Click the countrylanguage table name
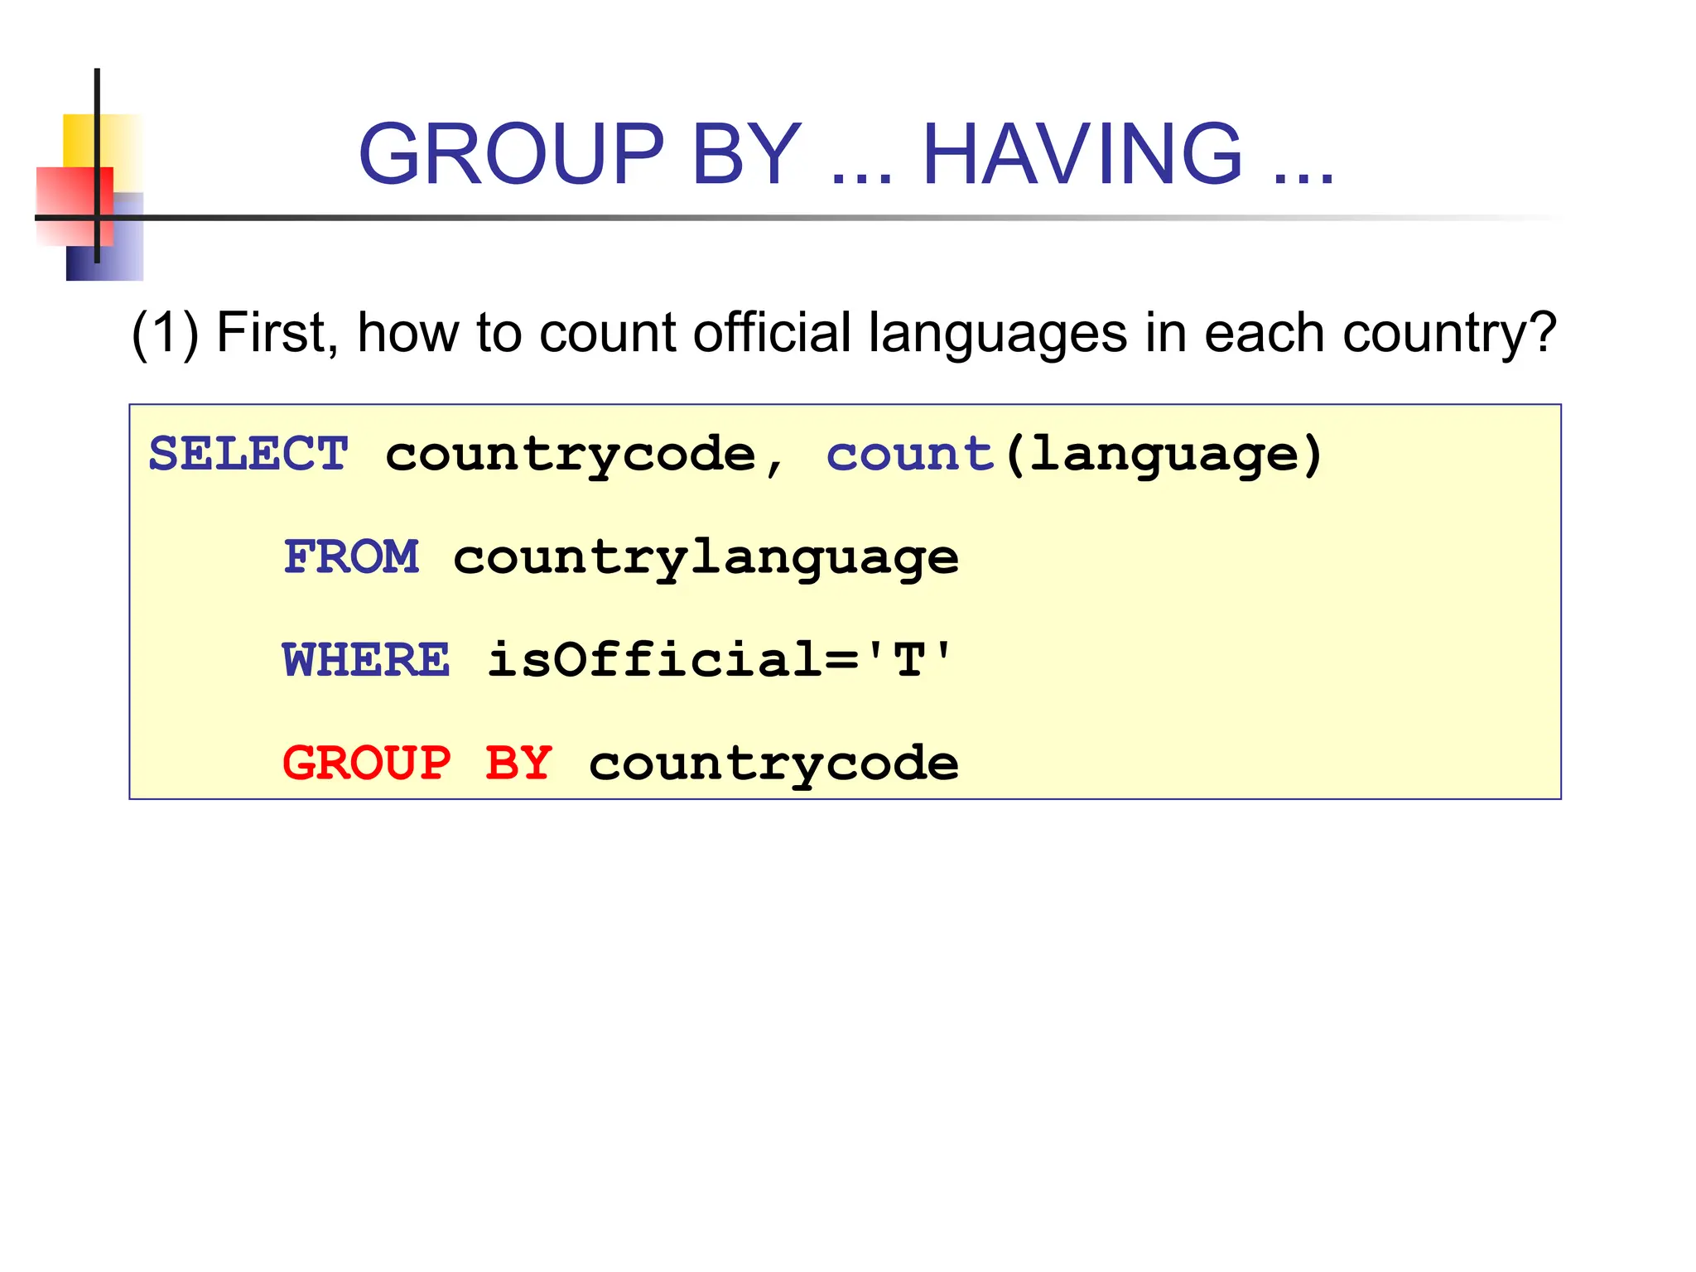The width and height of the screenshot is (1696, 1272). point(706,557)
